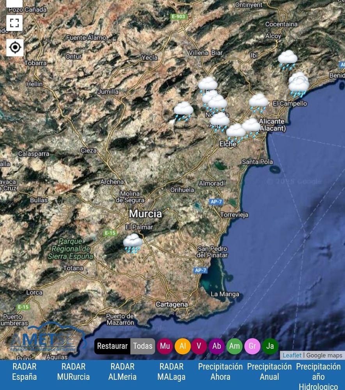Click the E-15 road badge near El Palmar
Screen dimensions: 345x390
click(110, 233)
